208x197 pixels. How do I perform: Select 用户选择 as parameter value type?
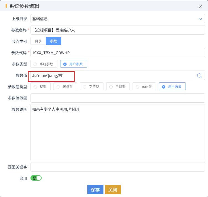tap(172, 87)
